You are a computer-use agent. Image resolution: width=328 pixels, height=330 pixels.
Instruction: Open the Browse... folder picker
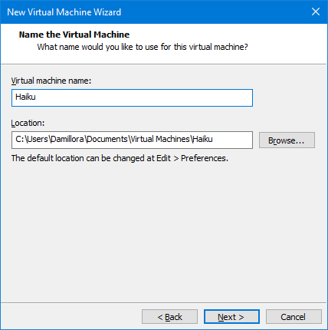(287, 140)
